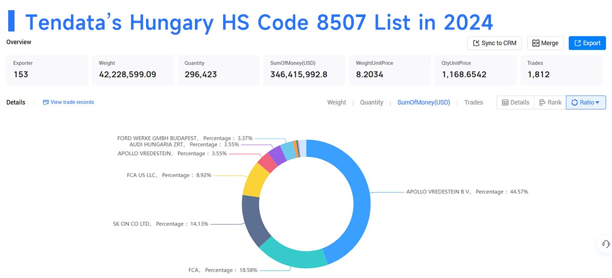The image size is (612, 278).
Task: Click the yellow FCA US LLC donut segment
Action: click(255, 180)
